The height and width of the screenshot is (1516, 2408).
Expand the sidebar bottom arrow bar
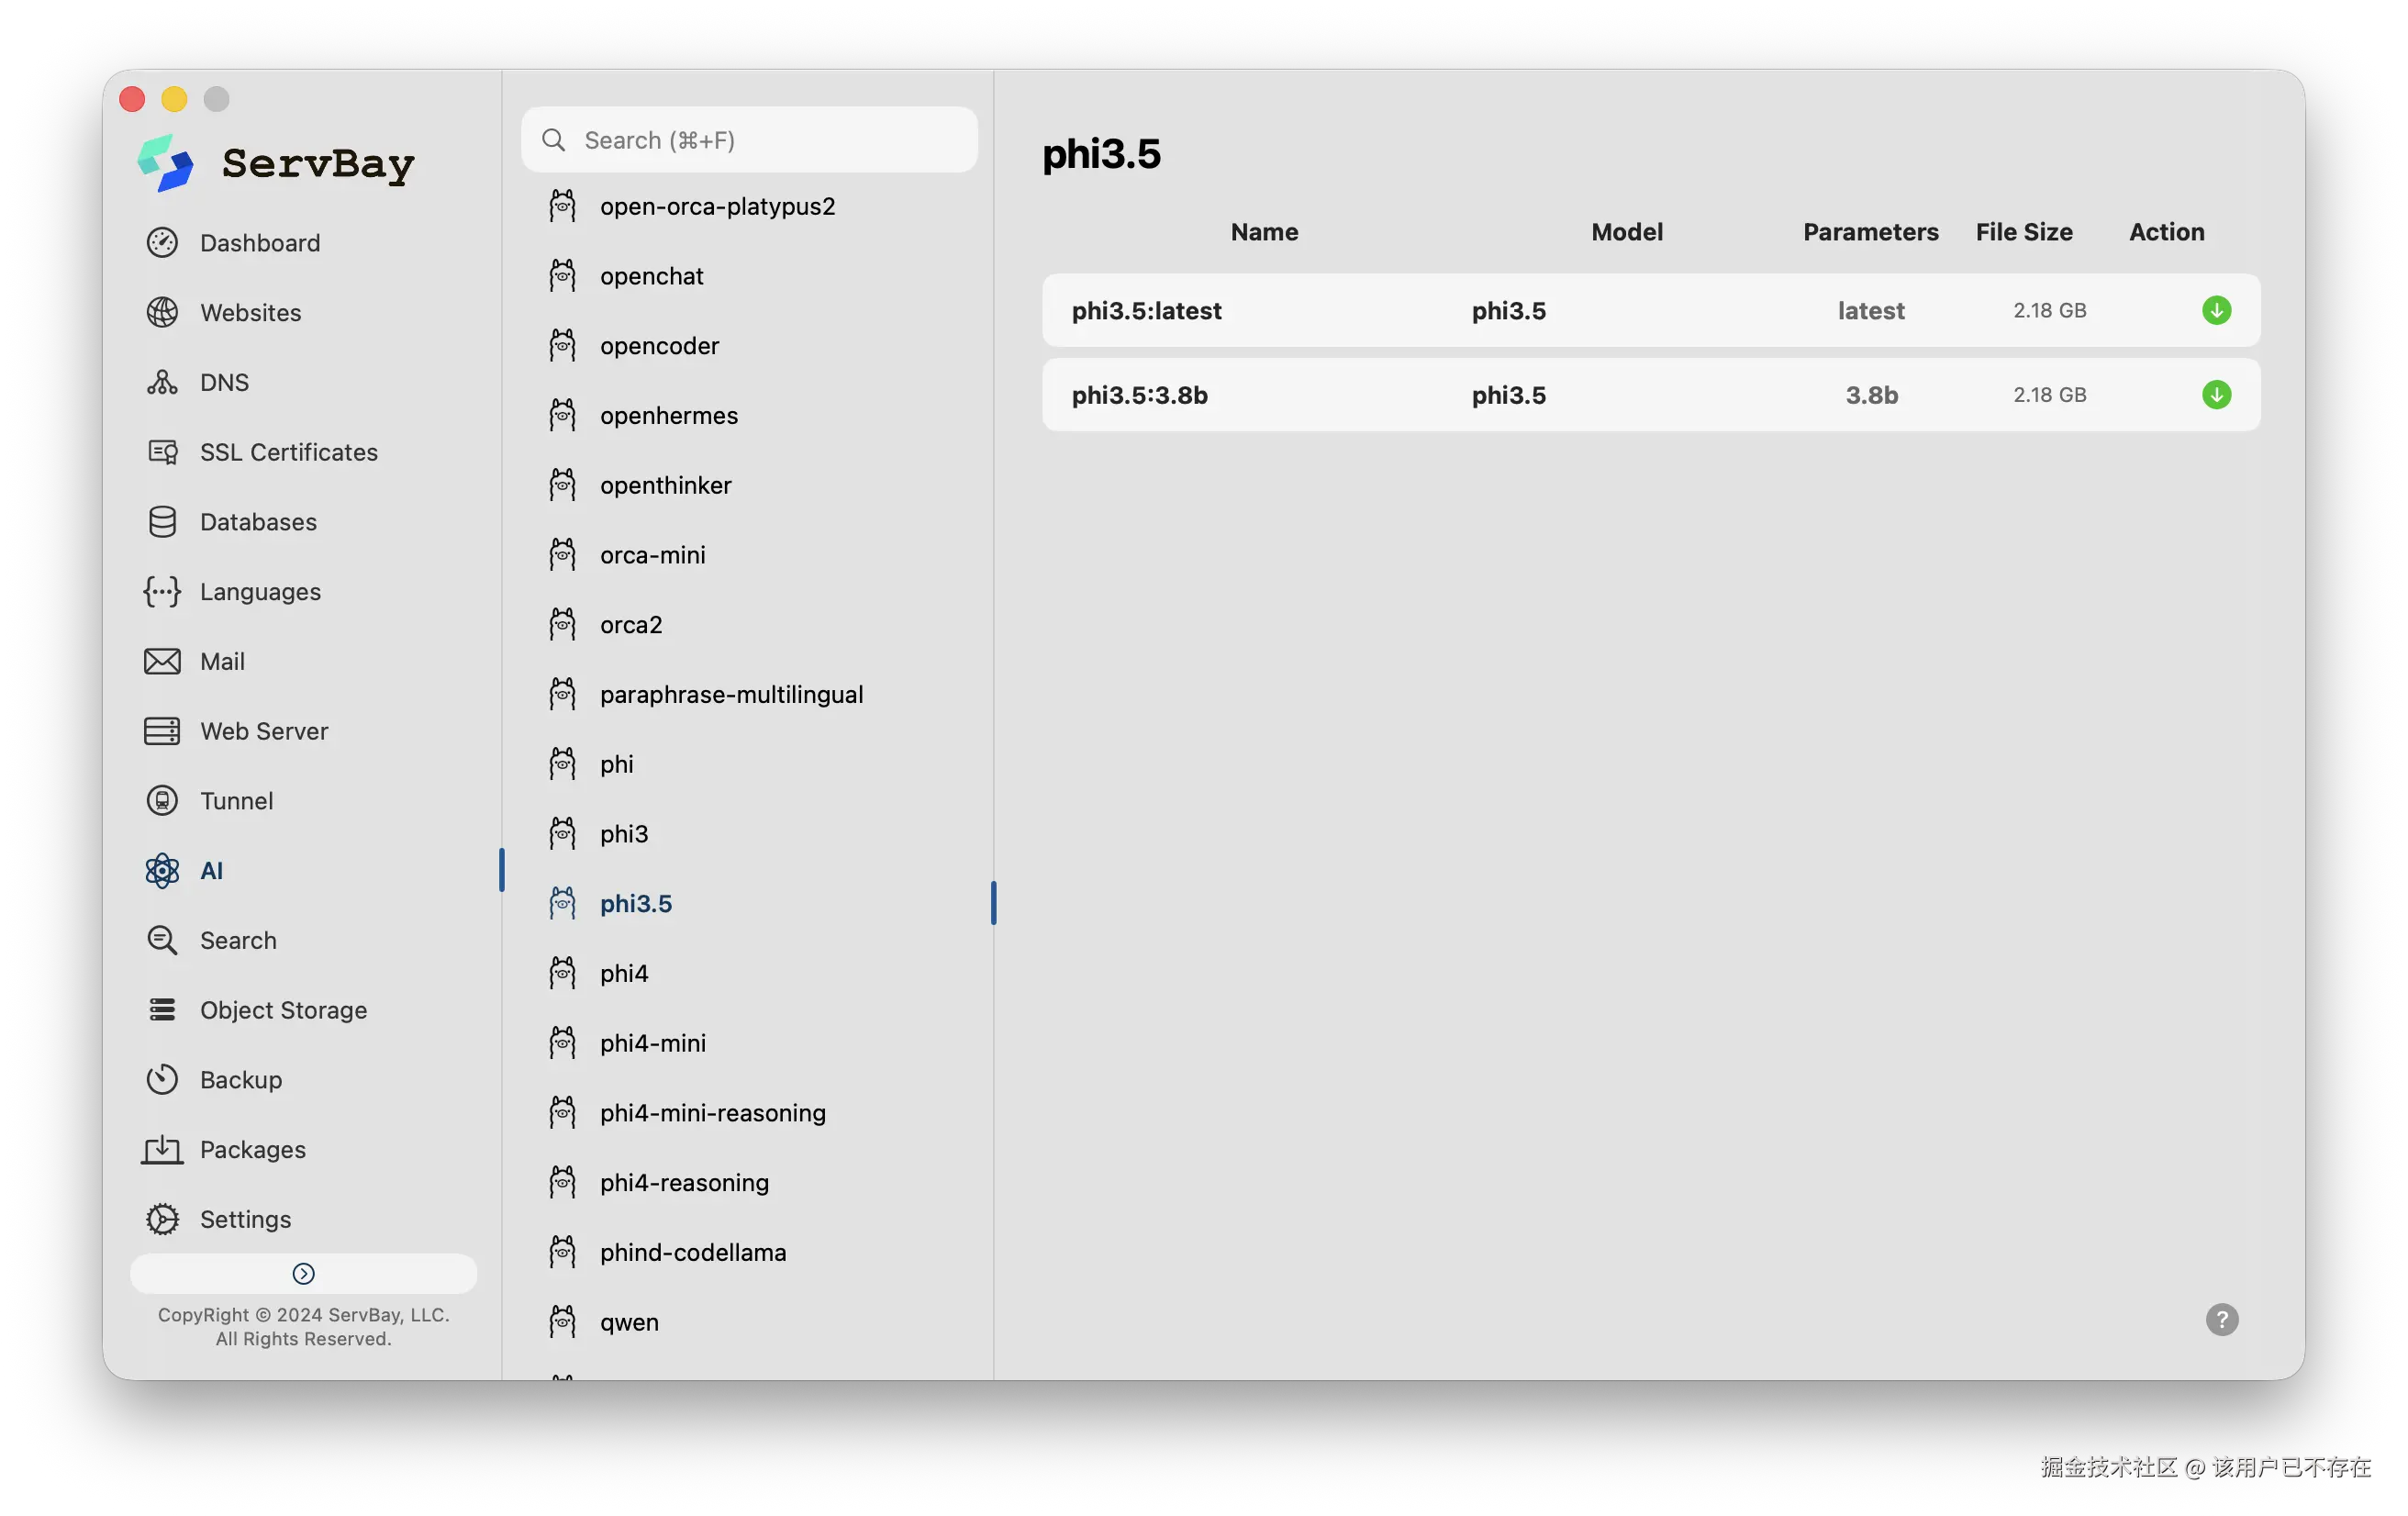coord(303,1273)
